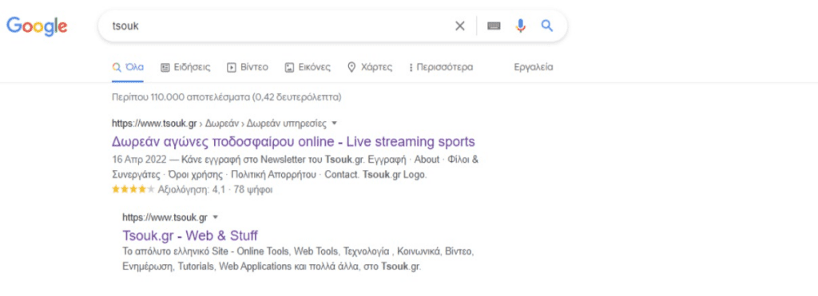
Task: Click the Το απόλυτο ελληνικό Site snippet
Action: 299,259
